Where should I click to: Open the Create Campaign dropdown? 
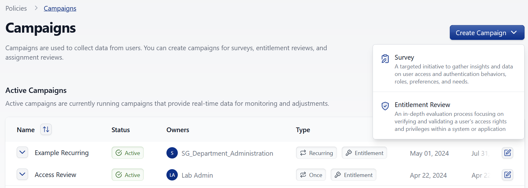[487, 32]
